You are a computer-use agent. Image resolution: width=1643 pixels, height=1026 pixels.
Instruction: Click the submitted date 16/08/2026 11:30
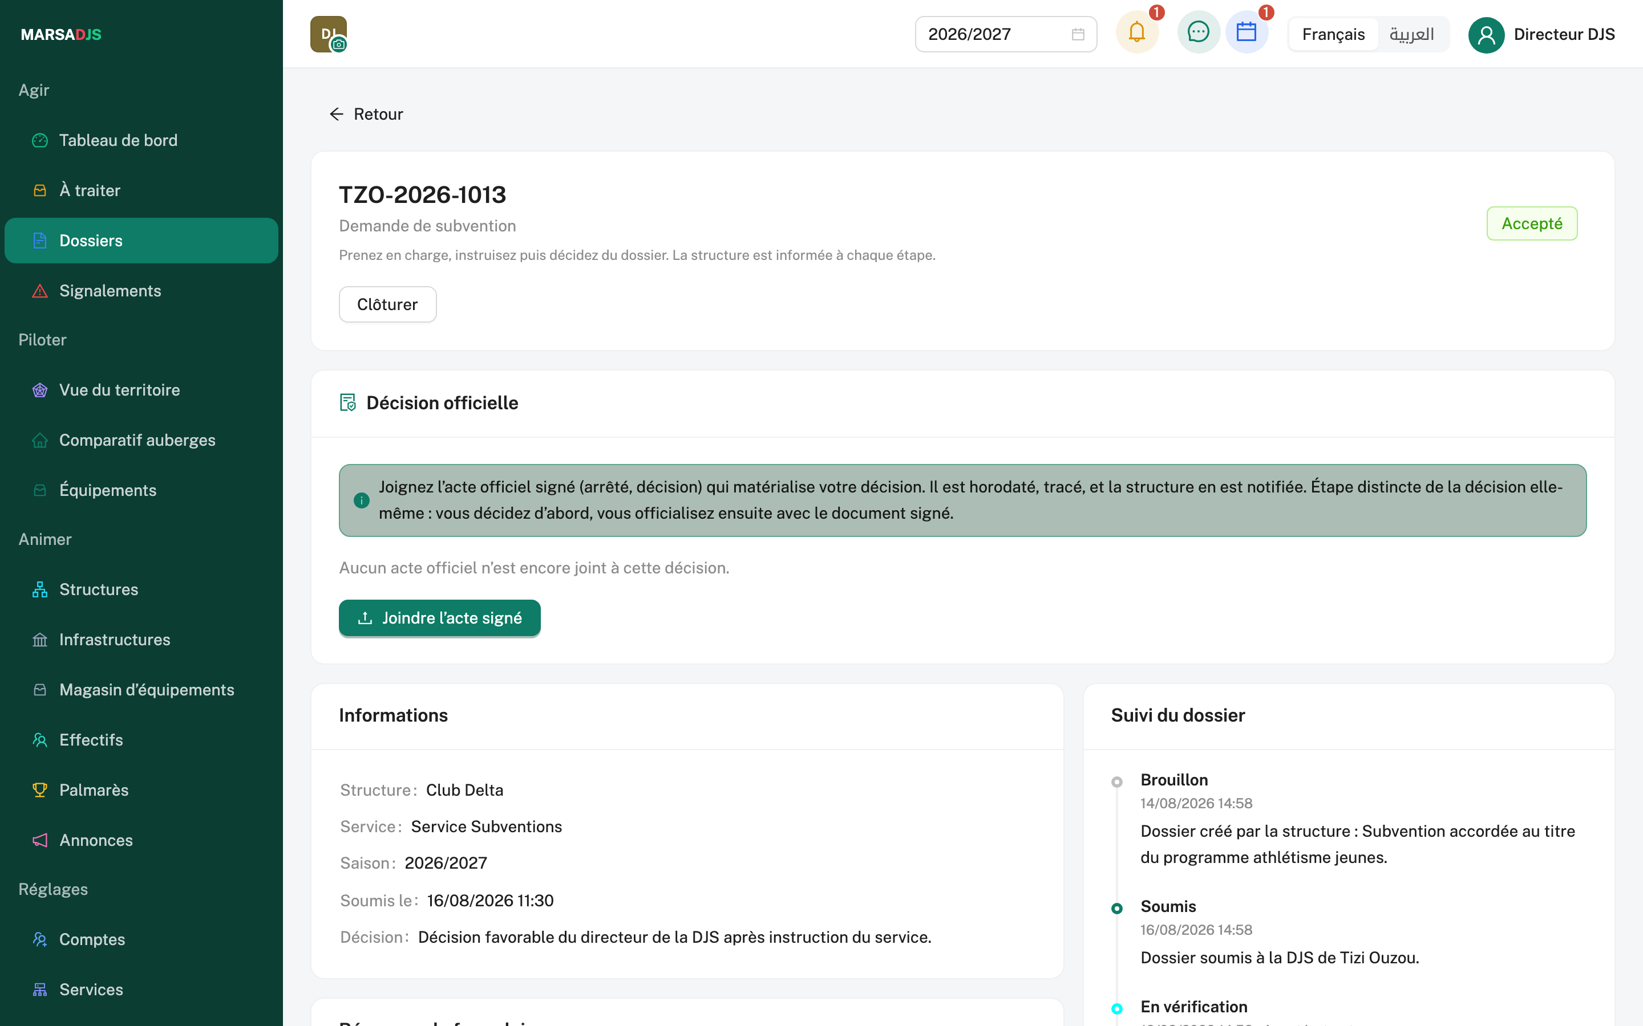[490, 901]
